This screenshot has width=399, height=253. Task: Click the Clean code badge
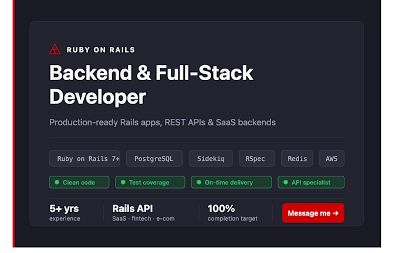click(x=79, y=182)
